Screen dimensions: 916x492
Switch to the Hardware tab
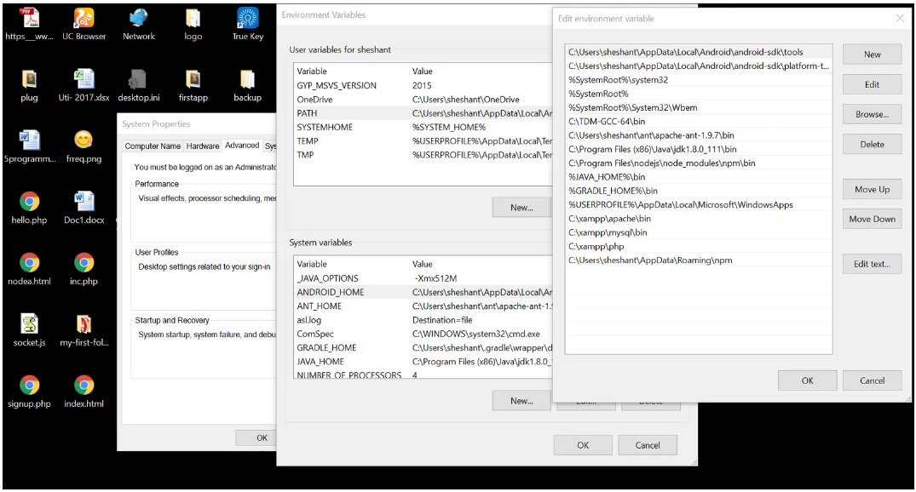point(203,146)
